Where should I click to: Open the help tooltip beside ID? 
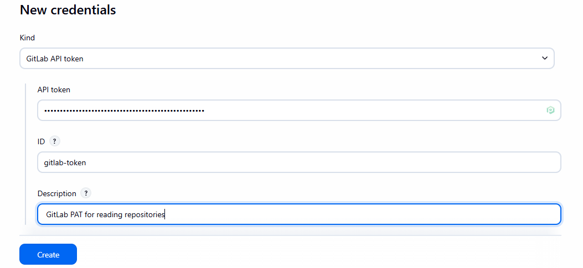point(54,141)
